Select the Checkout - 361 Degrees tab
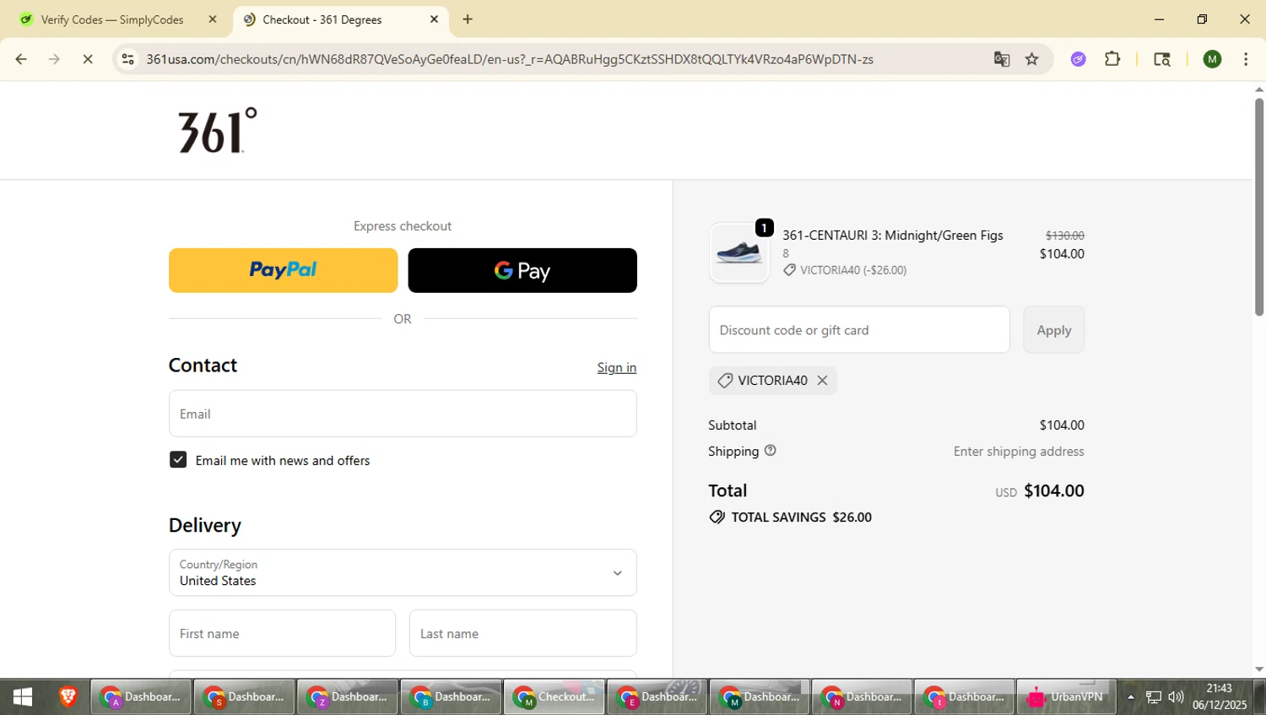Viewport: 1266px width, 715px height. 322,19
